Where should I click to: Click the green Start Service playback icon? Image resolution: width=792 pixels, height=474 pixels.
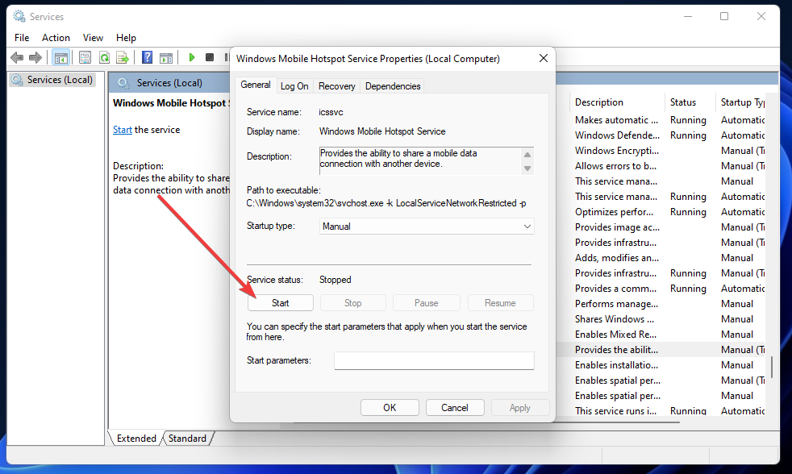[x=192, y=57]
